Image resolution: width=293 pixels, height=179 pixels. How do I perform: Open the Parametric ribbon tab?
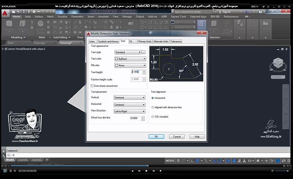(77, 16)
